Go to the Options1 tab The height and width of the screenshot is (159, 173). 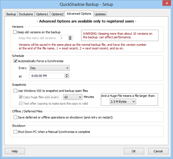click(42, 14)
